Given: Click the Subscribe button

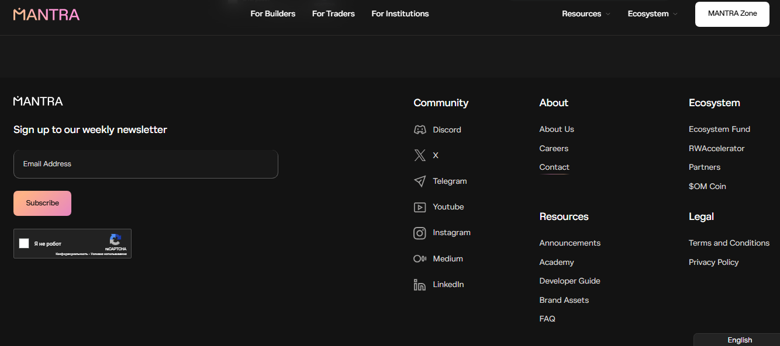Looking at the screenshot, I should (x=42, y=203).
